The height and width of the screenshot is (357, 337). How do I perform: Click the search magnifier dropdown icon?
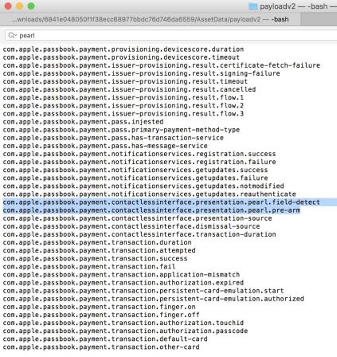tap(12, 35)
